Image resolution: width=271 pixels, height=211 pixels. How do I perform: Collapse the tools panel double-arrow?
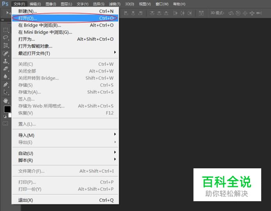2,20
